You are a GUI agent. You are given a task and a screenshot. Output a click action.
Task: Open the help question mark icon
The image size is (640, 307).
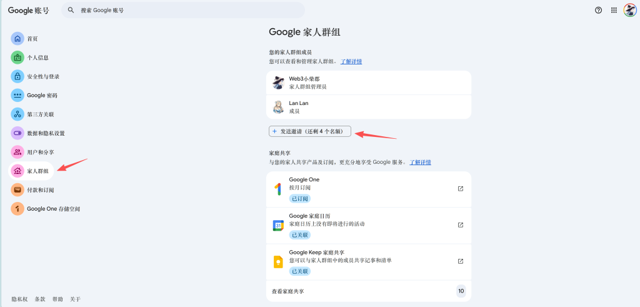point(598,11)
